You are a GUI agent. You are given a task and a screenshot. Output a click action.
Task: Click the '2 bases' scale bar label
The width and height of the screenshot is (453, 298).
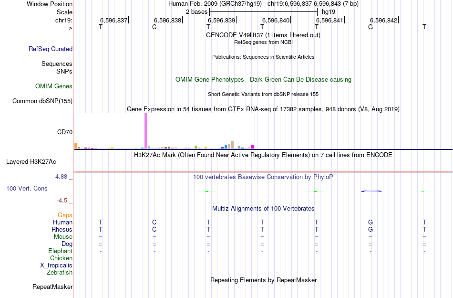click(x=196, y=12)
